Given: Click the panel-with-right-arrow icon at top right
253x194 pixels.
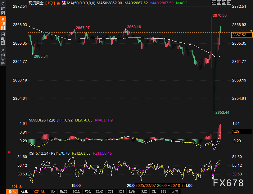Looking at the screenshot, I should tap(229, 2).
